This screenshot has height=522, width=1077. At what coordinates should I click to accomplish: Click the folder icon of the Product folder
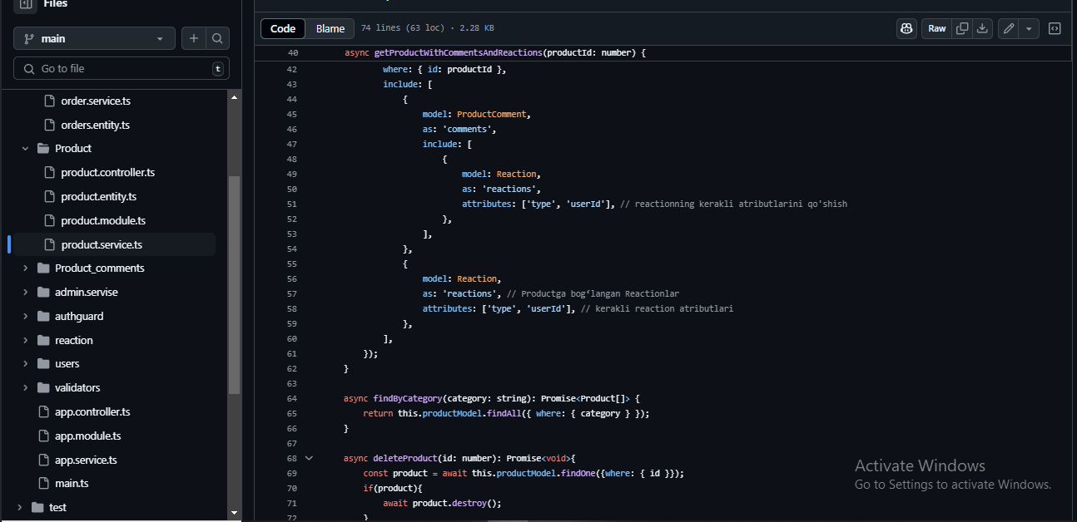[43, 149]
